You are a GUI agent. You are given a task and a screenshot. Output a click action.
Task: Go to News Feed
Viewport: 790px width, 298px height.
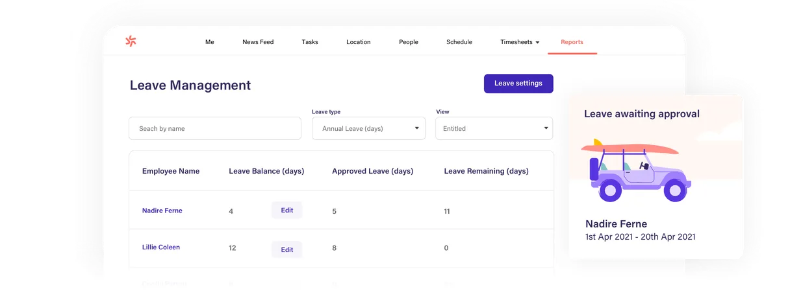[x=258, y=42]
